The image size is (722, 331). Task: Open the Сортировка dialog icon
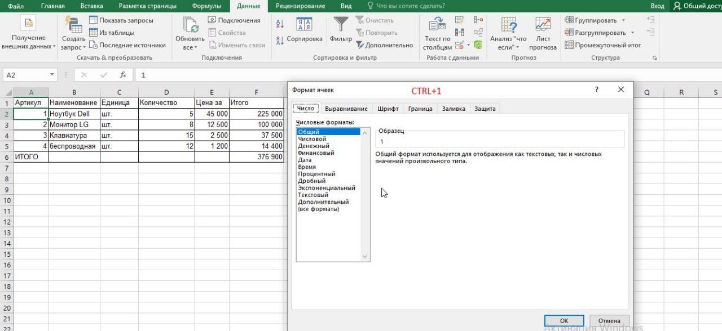point(305,25)
